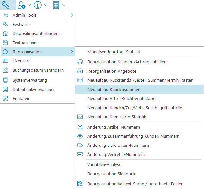The width and height of the screenshot is (205, 189).
Task: Select Reorganisation Standorte entry
Action: pyautogui.click(x=112, y=174)
